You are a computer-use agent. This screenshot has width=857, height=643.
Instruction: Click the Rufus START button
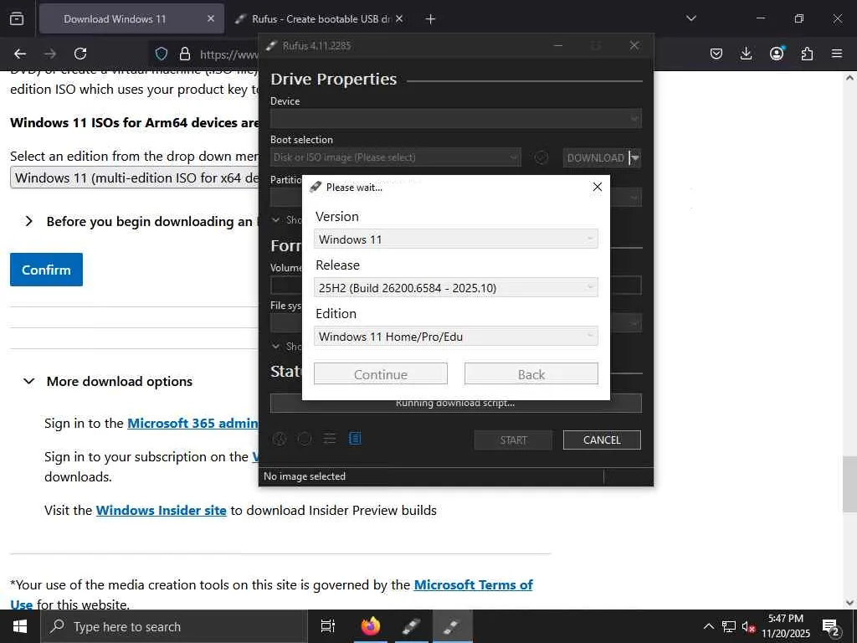coord(513,440)
